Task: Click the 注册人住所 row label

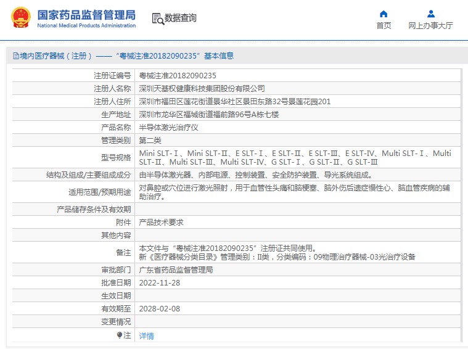Action: [x=112, y=102]
